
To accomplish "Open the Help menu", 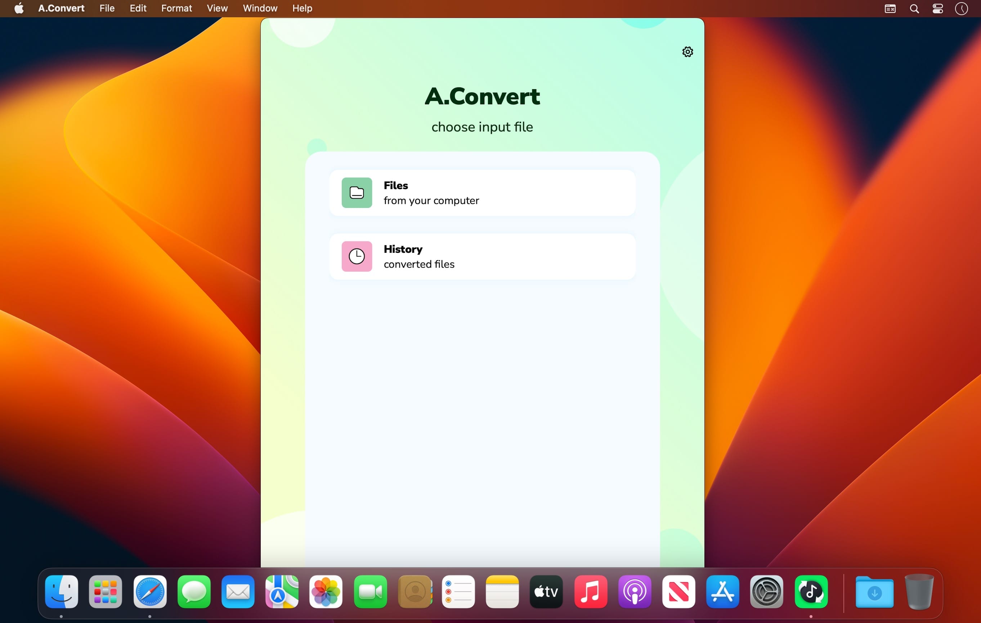I will [302, 8].
